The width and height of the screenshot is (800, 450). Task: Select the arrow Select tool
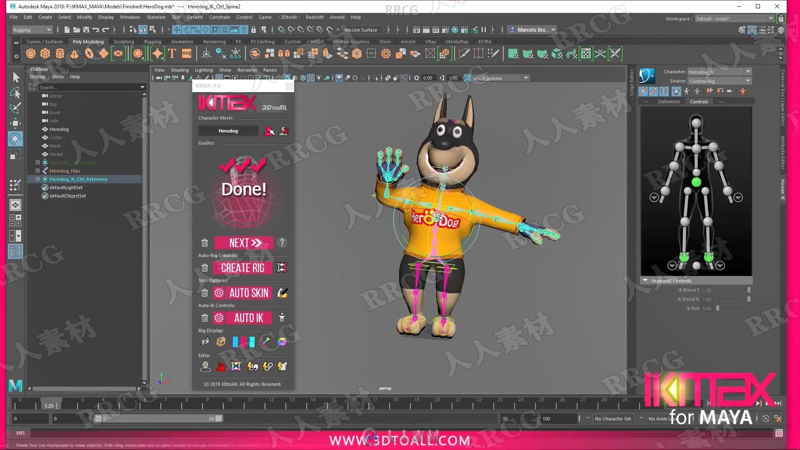click(15, 77)
